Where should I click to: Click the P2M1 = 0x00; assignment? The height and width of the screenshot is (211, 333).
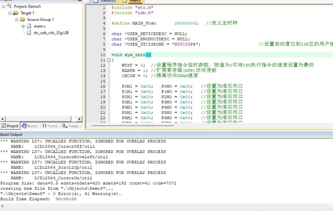click(x=138, y=97)
